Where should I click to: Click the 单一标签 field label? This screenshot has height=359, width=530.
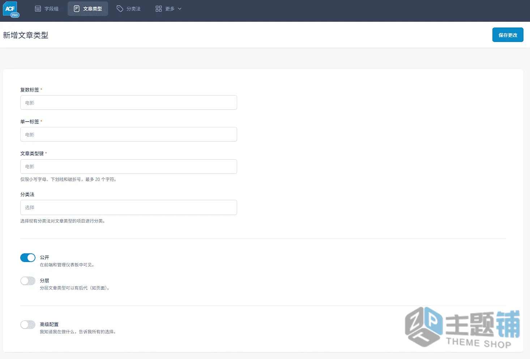pos(30,122)
